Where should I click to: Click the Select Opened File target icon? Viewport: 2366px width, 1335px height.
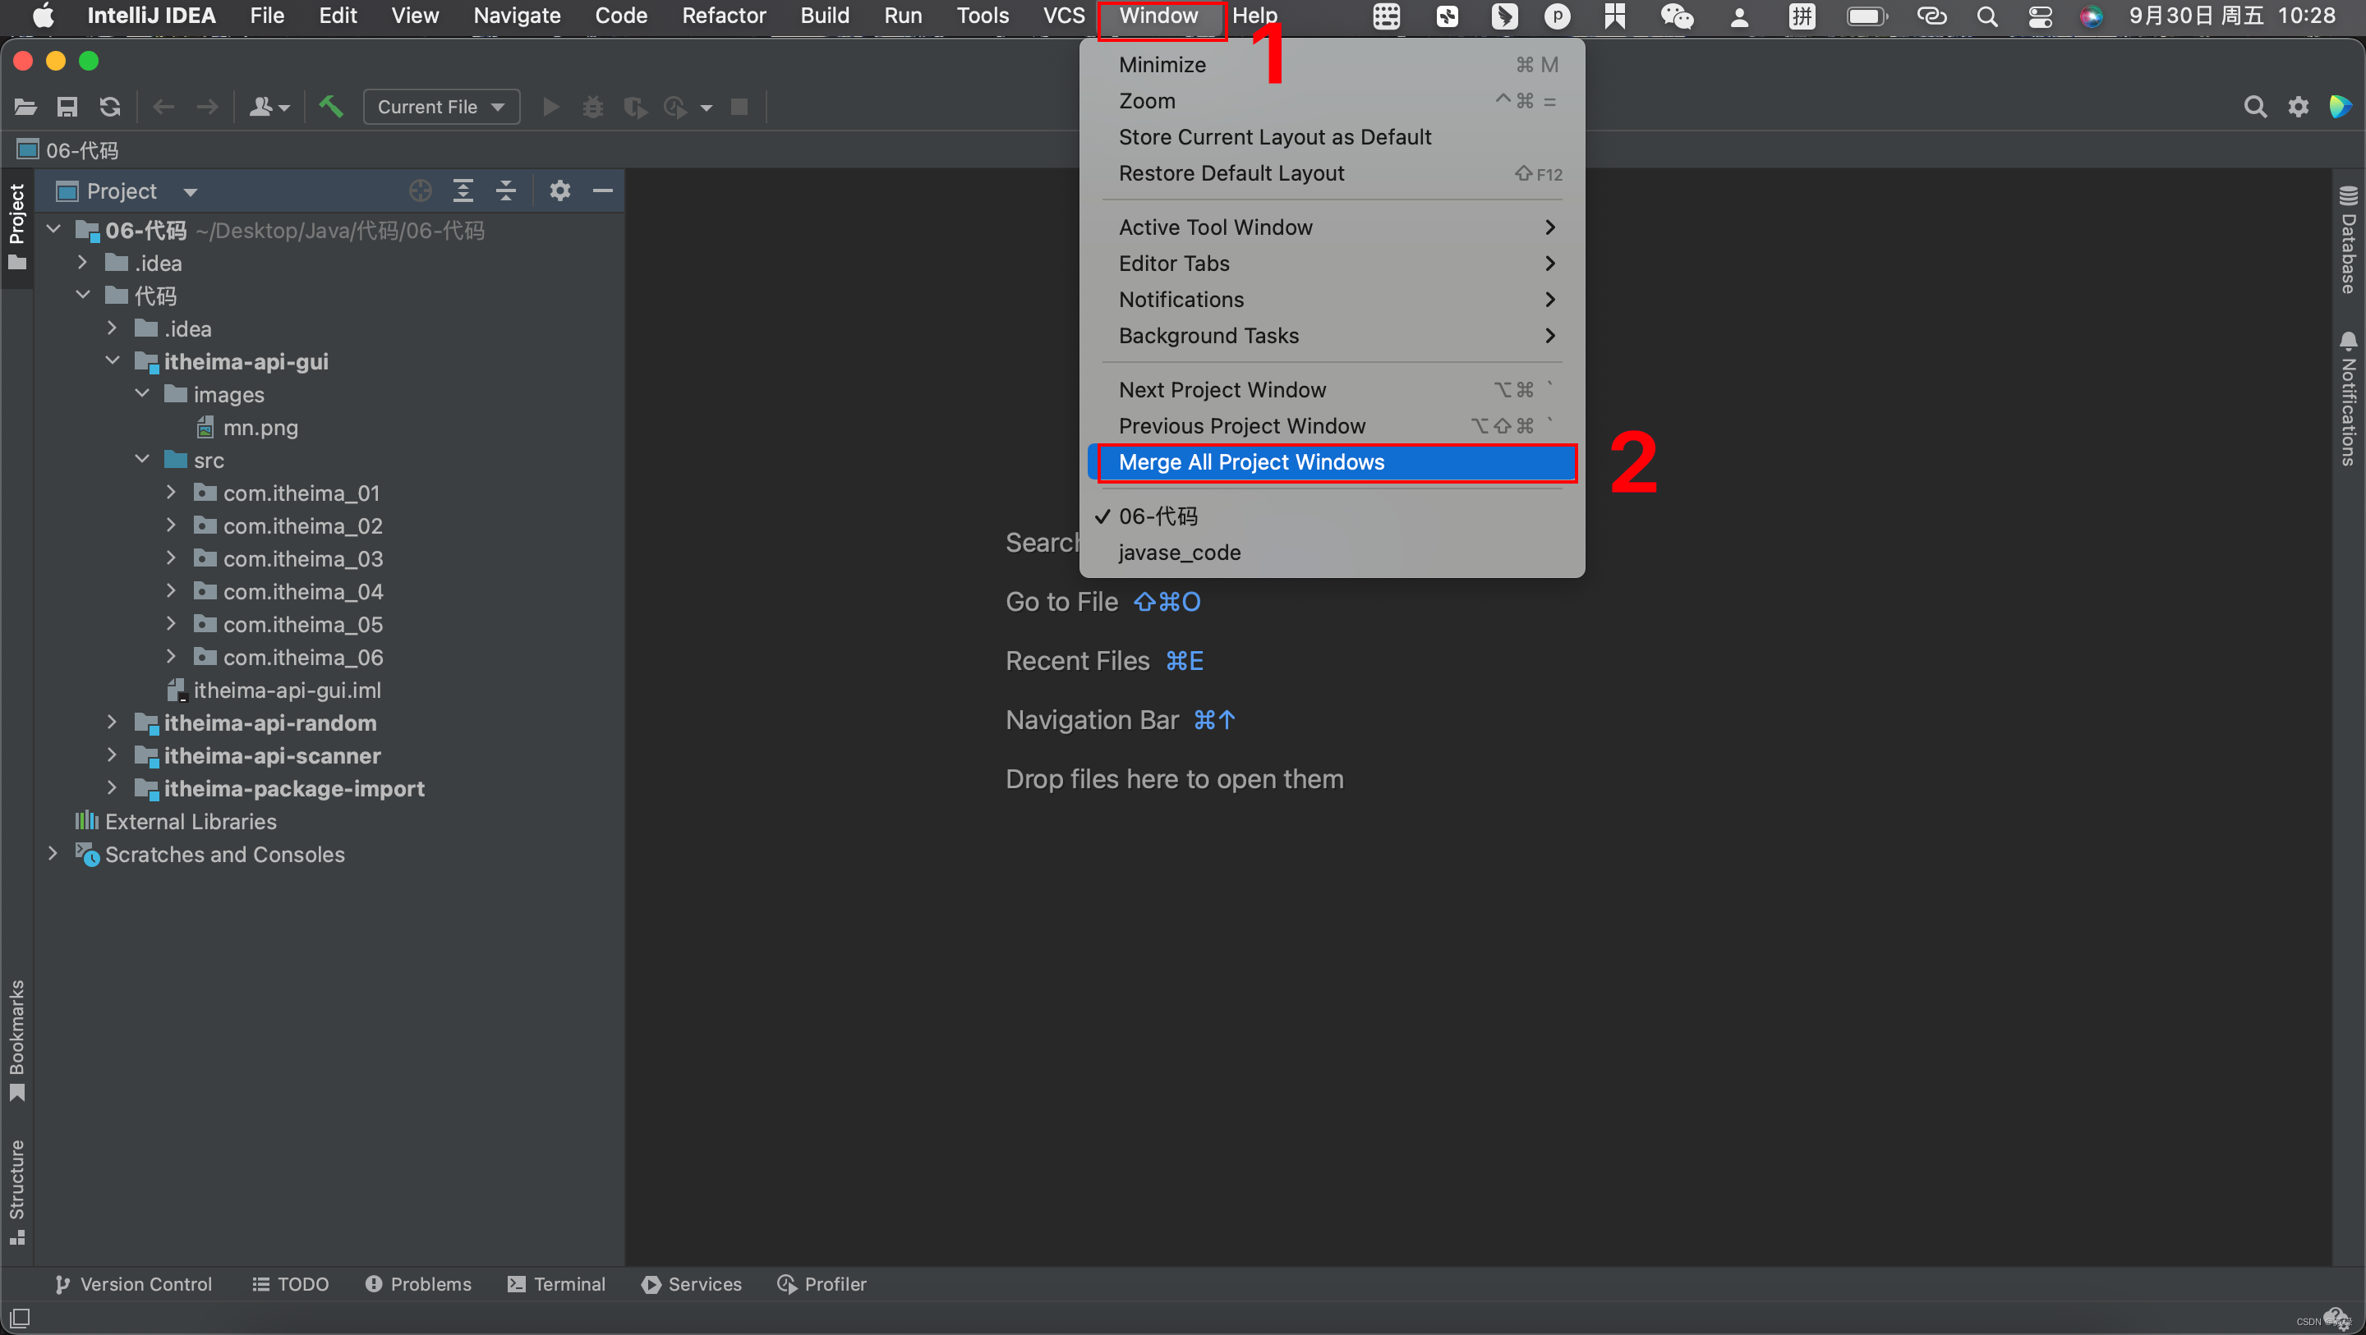click(x=420, y=191)
